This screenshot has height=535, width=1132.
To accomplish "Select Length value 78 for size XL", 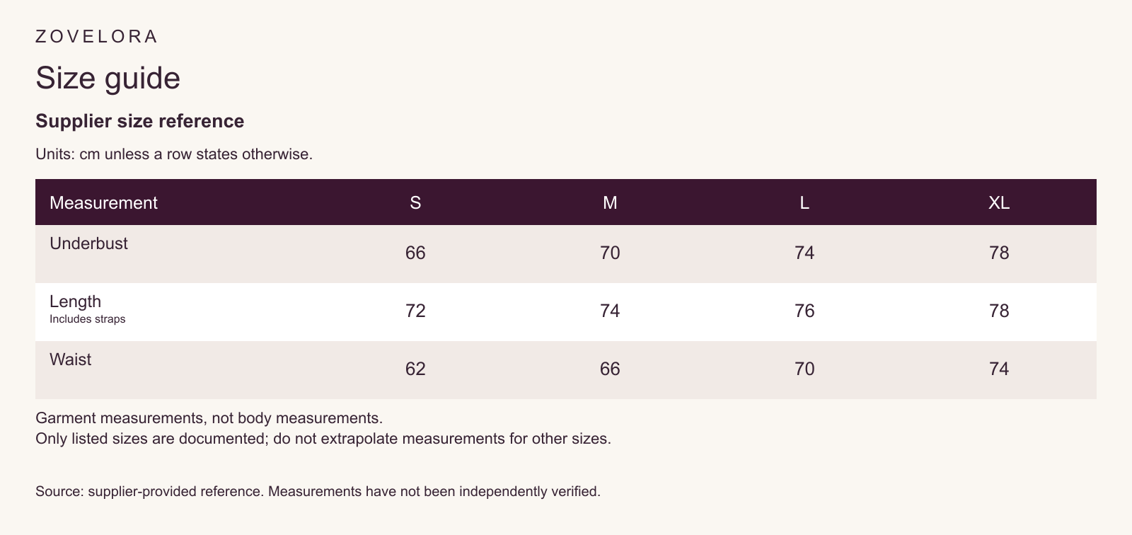I will coord(999,311).
